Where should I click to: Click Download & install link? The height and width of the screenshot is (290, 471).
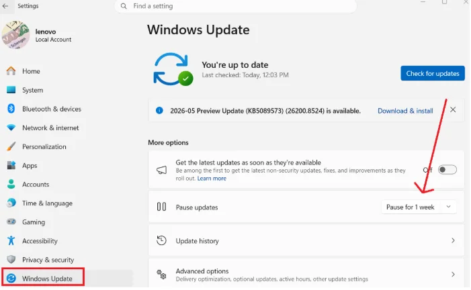(x=405, y=111)
